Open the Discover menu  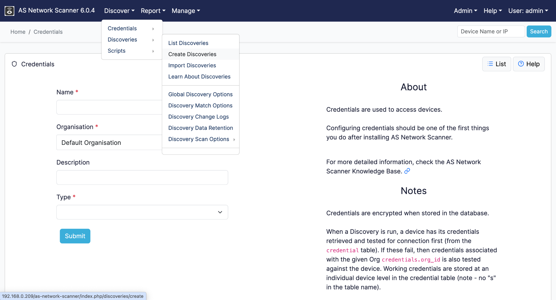[x=119, y=11]
